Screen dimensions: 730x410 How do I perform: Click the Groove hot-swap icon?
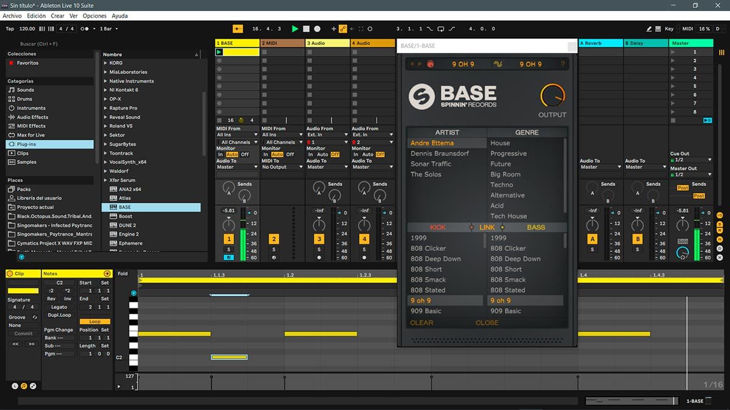click(x=34, y=317)
